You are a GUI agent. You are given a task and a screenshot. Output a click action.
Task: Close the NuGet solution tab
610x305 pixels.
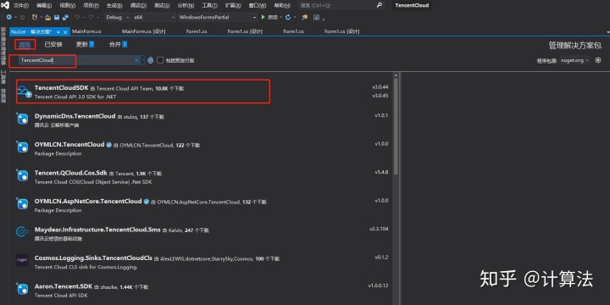(65, 31)
